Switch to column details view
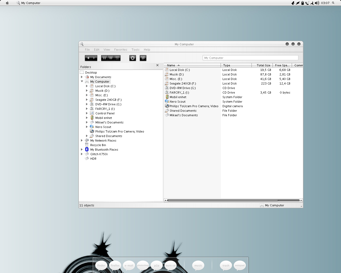Screen dimensions: 341x273 pyautogui.click(x=117, y=58)
